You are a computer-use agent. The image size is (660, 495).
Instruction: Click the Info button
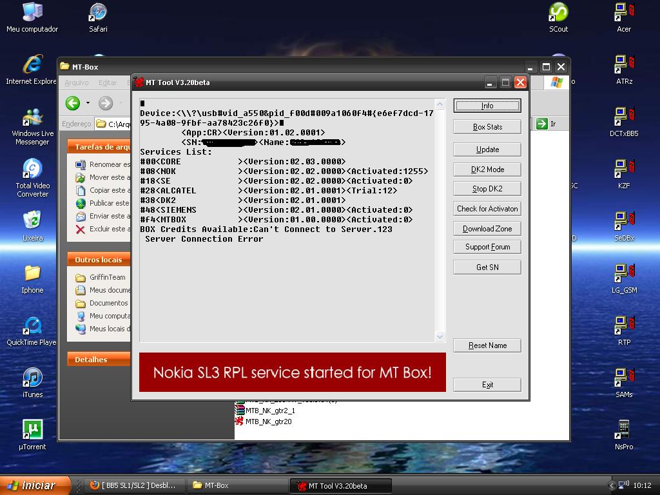(x=487, y=106)
